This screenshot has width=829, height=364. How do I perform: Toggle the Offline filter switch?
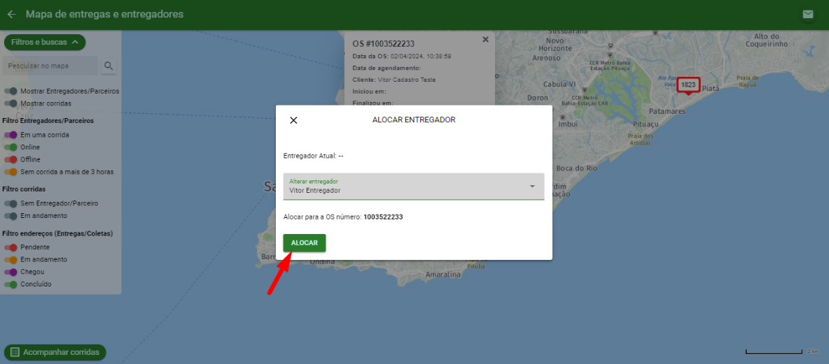11,159
